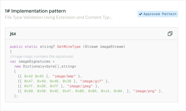Expand the truncated File Type Validation subtitle

(x=59, y=17)
